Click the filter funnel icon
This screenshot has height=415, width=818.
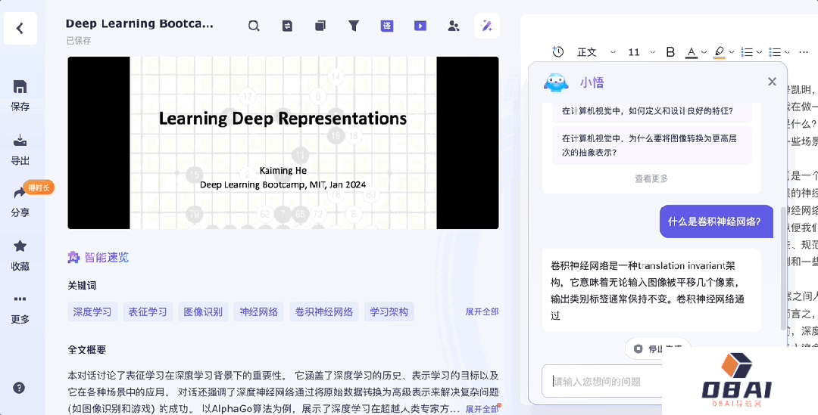(354, 26)
